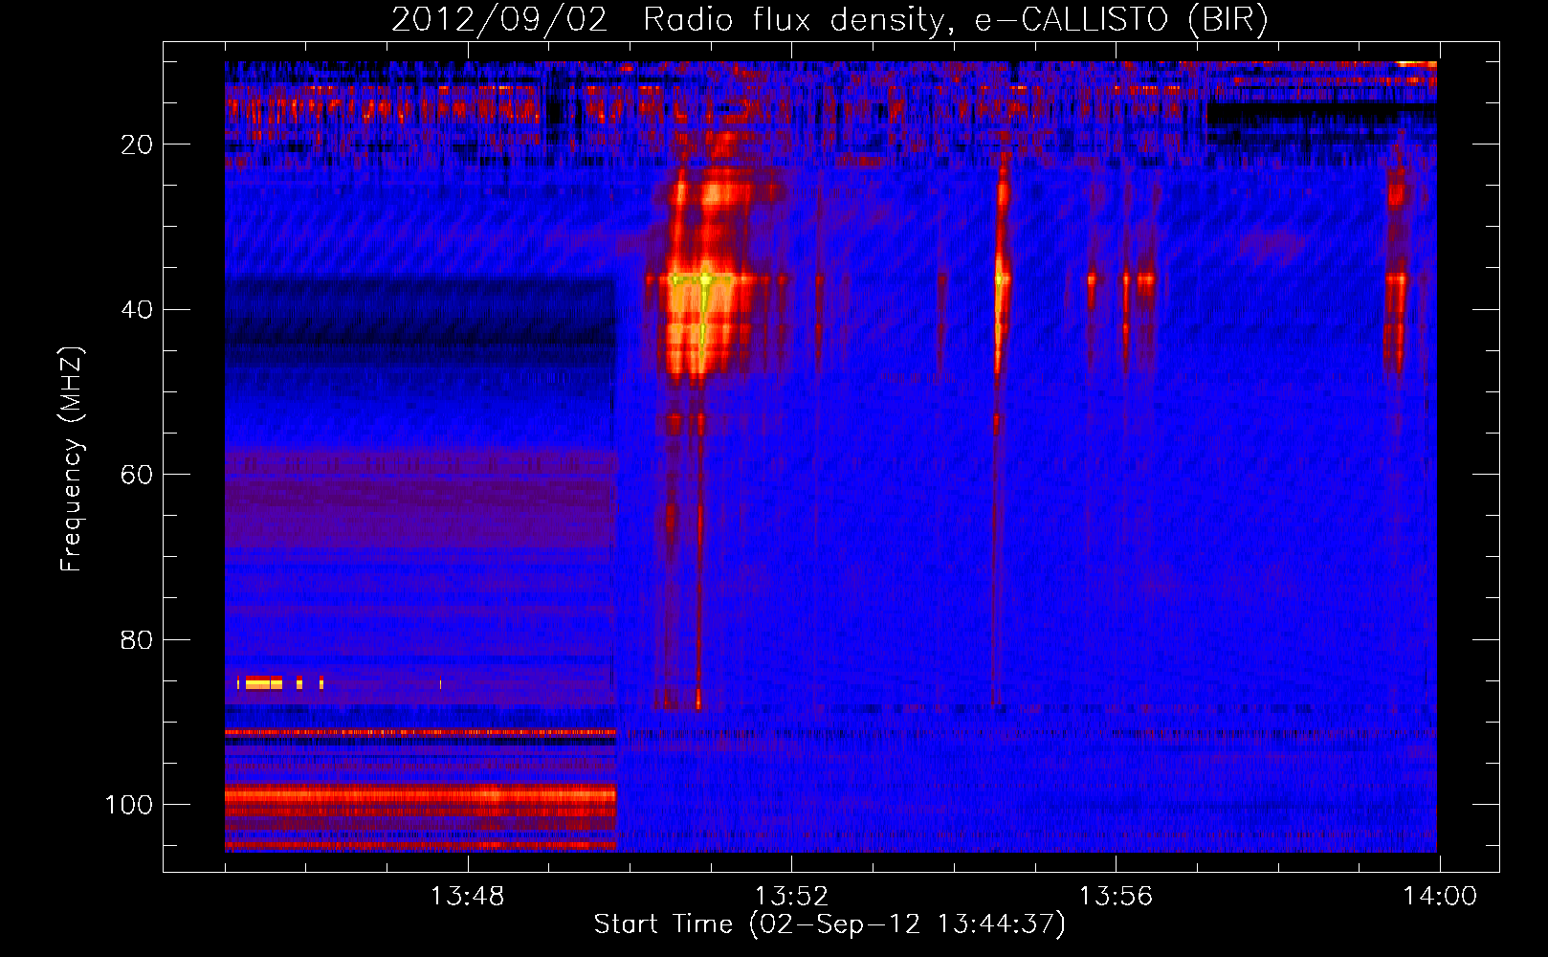This screenshot has width=1548, height=957.
Task: Click the 'Frequency (MHZ)' axis label
Action: pos(72,459)
